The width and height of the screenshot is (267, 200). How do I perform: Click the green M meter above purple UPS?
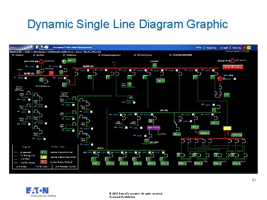point(151,121)
